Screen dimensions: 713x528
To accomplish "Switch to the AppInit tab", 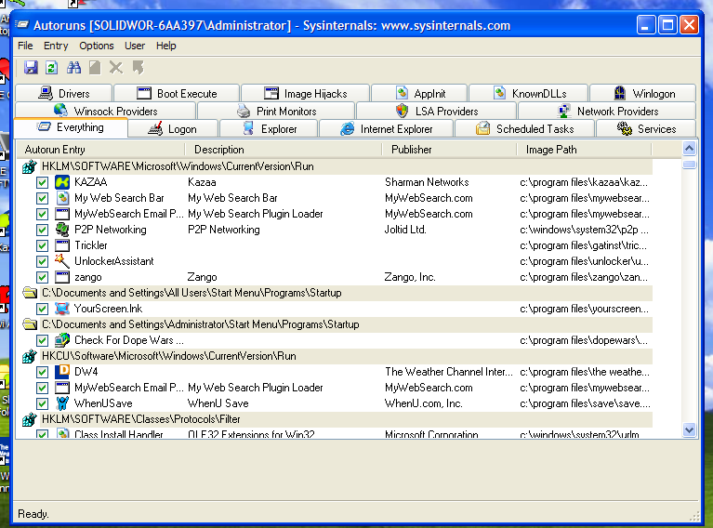I will (x=419, y=93).
